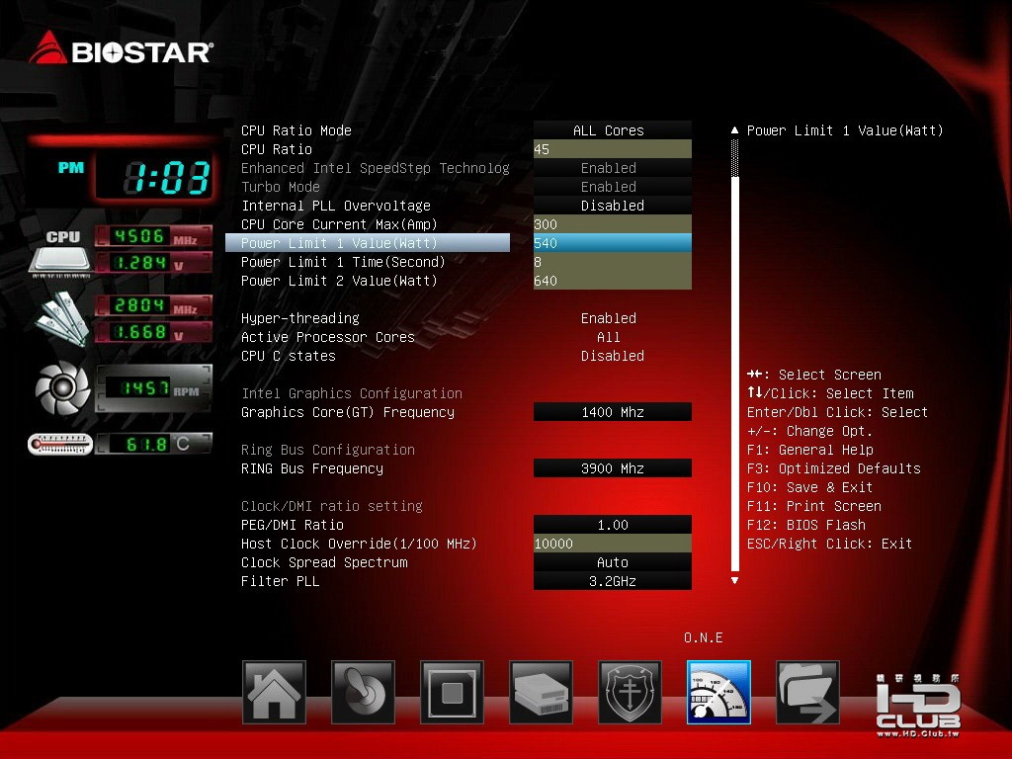The image size is (1012, 759).
Task: Click F12: BIOS Flash help text
Action: tap(806, 525)
